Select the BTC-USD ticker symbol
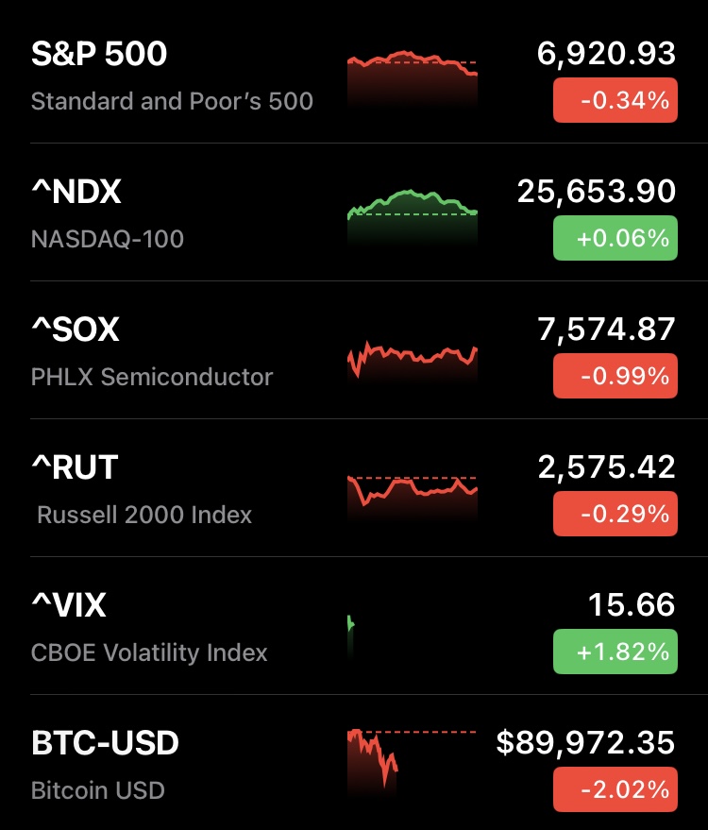 (105, 743)
